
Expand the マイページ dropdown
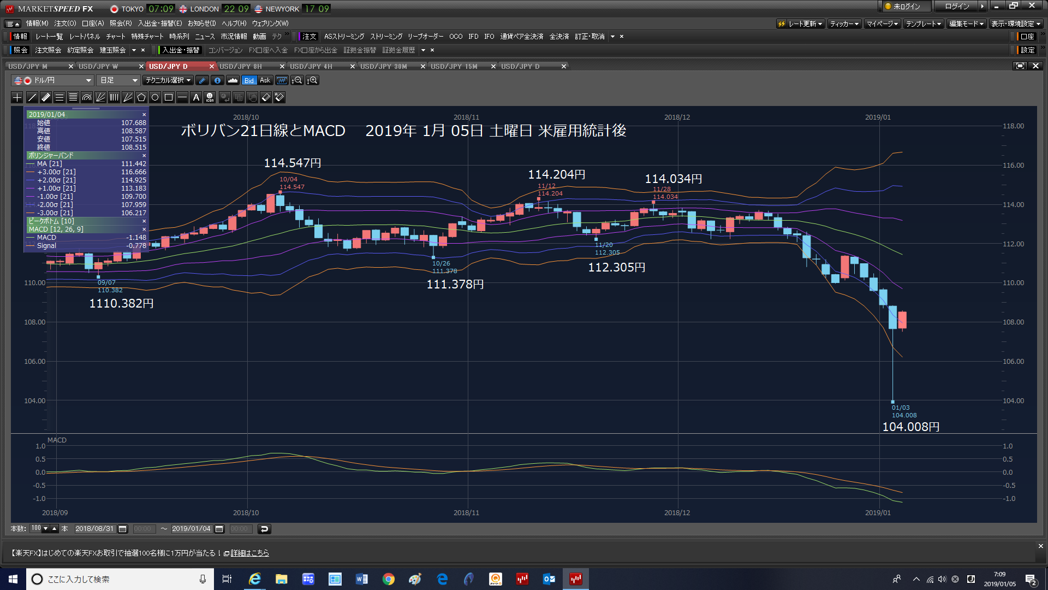[882, 24]
